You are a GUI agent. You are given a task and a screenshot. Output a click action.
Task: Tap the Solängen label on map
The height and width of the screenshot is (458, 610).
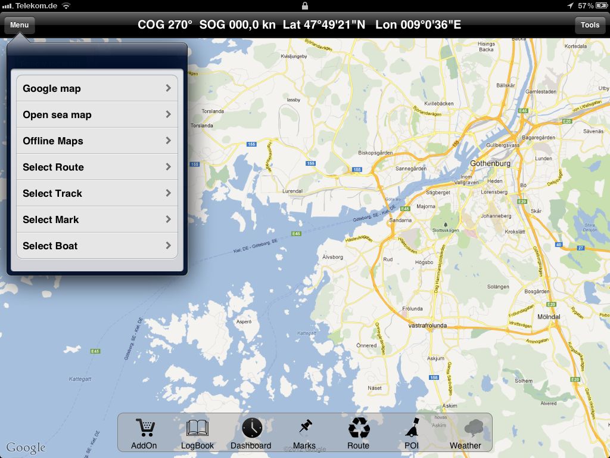click(x=498, y=287)
